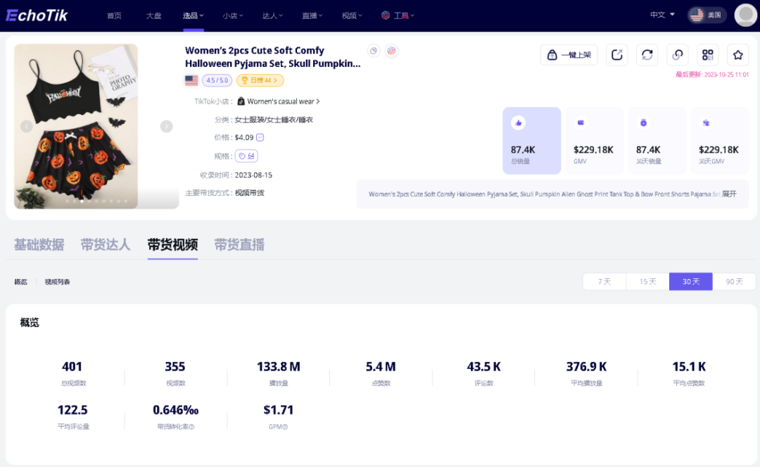Select the 15天 time range

[x=647, y=281]
